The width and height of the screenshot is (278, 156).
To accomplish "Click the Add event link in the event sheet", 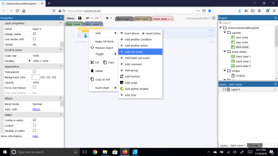I will (x=81, y=42).
